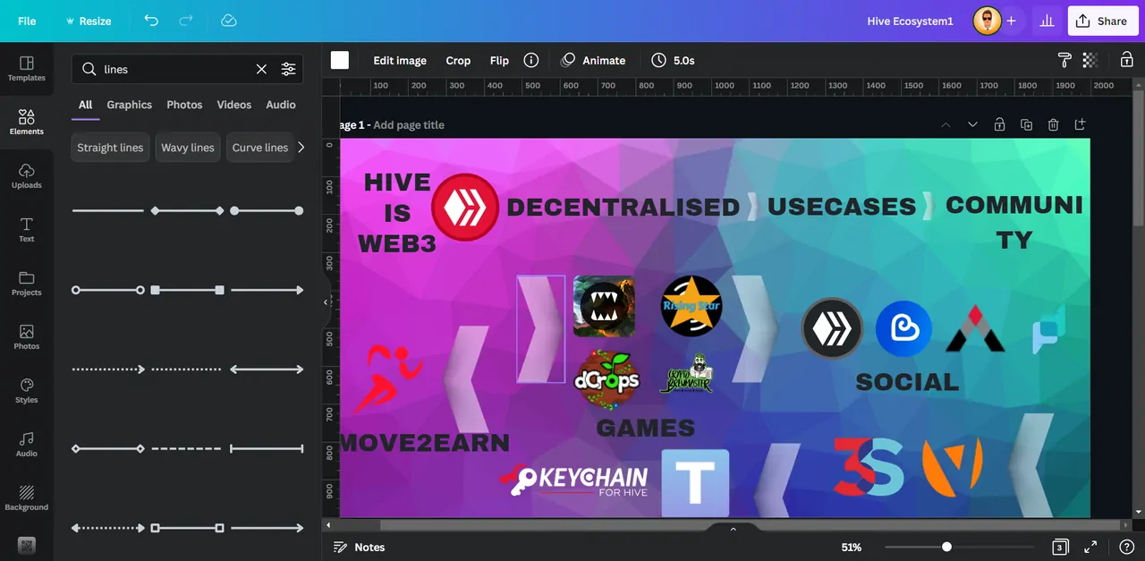Select the KEYCHAIN FOR HIVE logo
The image size is (1145, 561).
coord(574,480)
